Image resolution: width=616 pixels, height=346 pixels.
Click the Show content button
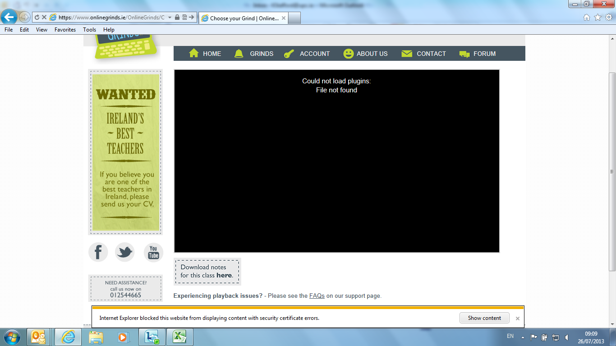point(484,318)
